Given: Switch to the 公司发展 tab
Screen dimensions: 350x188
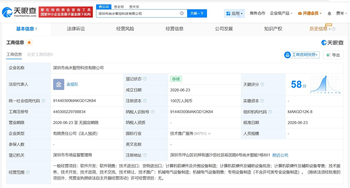Looking at the screenshot, I should 224,29.
